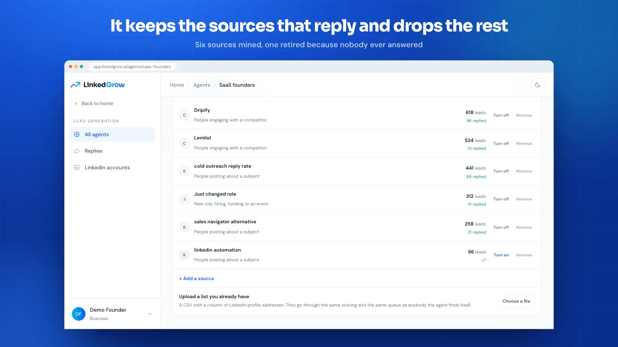This screenshot has width=618, height=347.
Task: Remove the Dripify source
Action: click(x=524, y=115)
